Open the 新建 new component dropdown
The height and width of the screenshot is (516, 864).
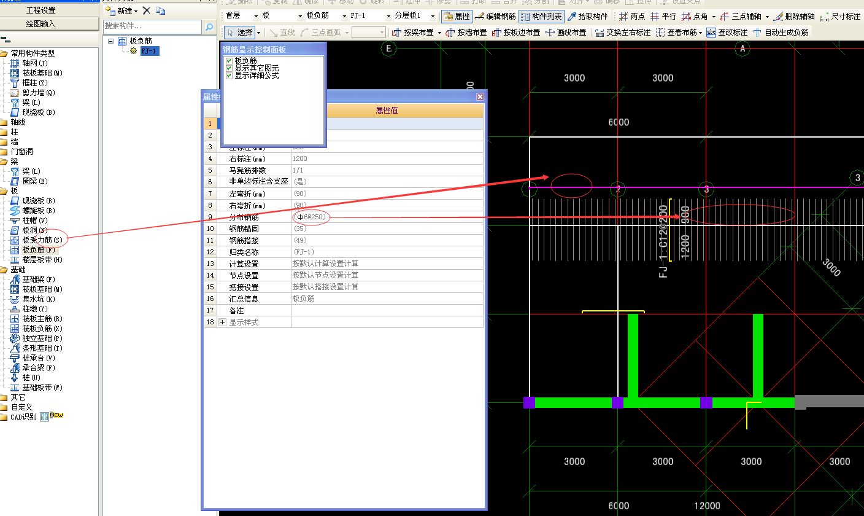tap(136, 11)
